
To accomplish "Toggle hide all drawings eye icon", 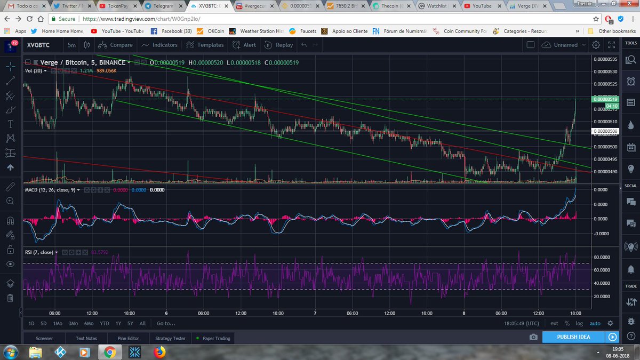I will coord(11,264).
